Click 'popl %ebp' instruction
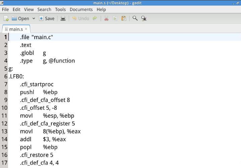Image resolution: width=241 pixels, height=168 pixels. tap(39, 147)
